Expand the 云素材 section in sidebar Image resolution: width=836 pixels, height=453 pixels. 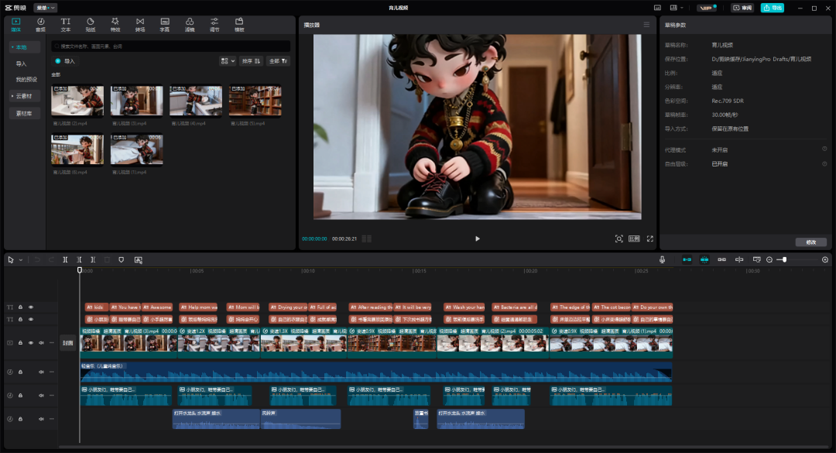click(24, 96)
